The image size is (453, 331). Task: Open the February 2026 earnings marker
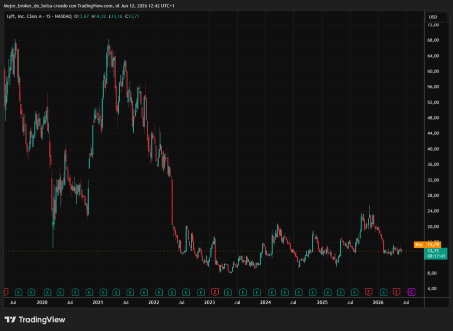point(384,292)
